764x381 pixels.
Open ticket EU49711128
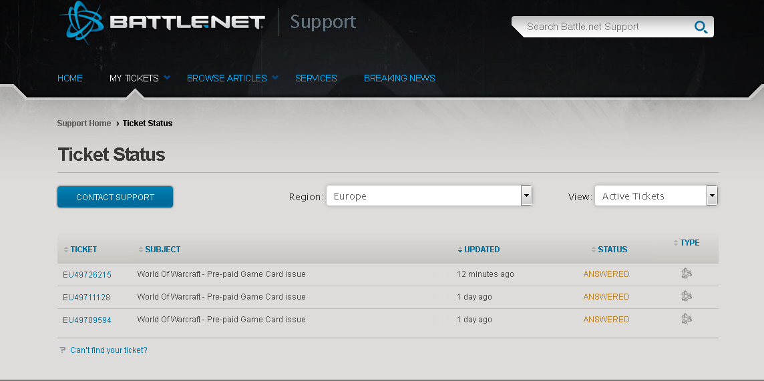[x=86, y=298]
